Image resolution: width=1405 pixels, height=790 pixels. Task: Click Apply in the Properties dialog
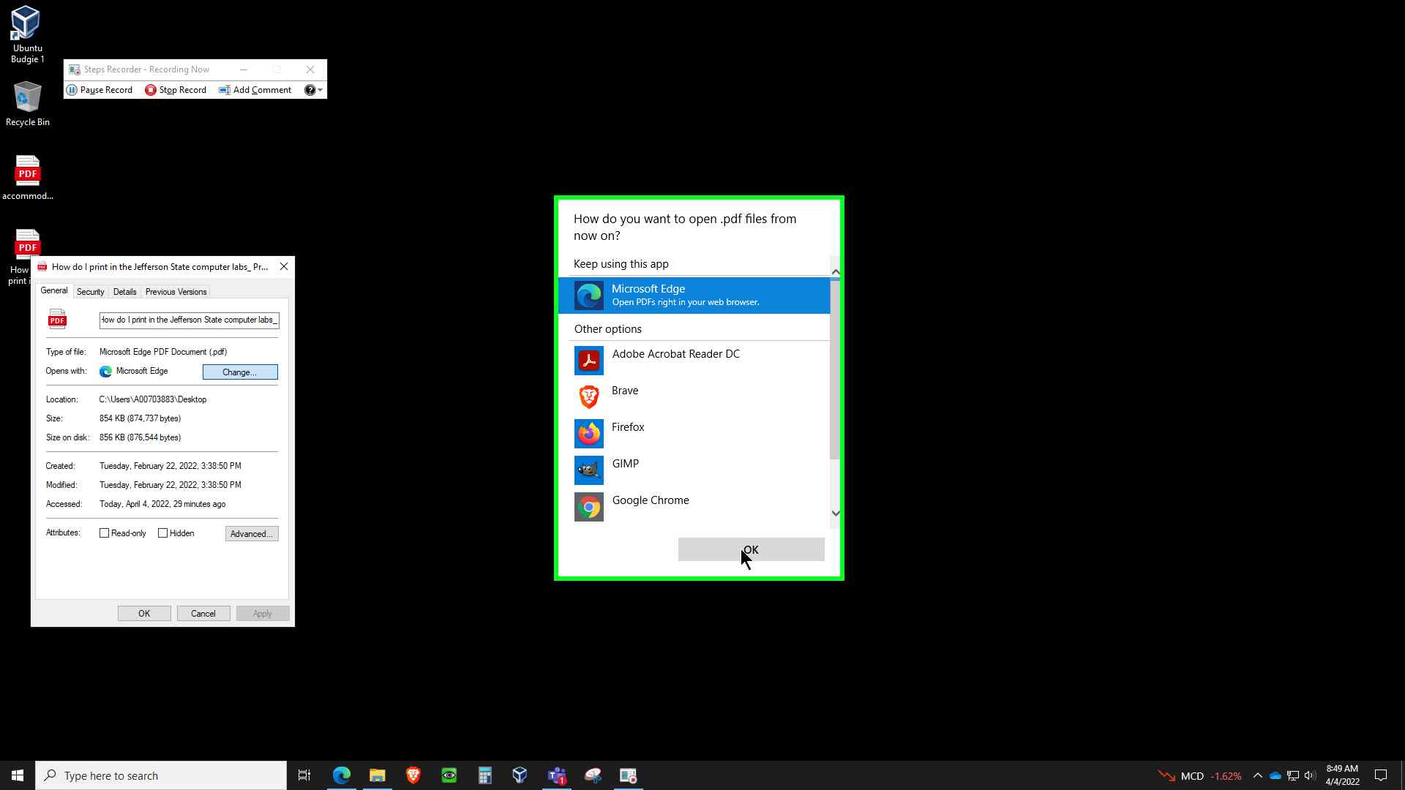(x=263, y=614)
